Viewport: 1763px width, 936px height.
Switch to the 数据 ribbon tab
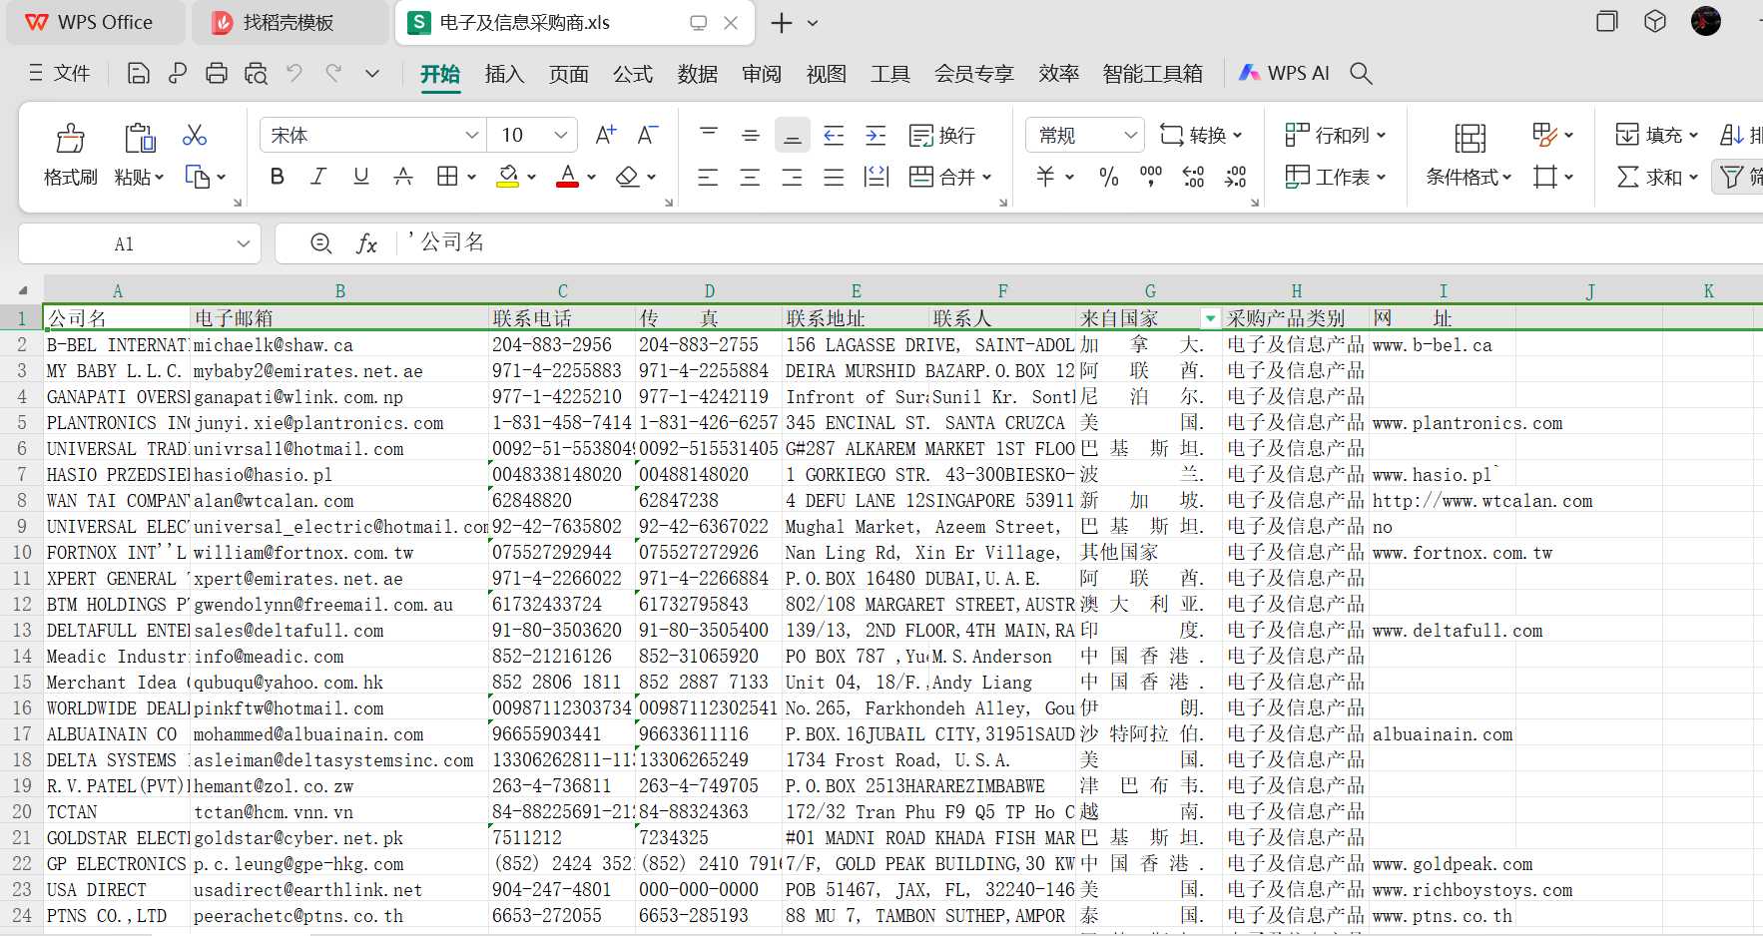[698, 74]
